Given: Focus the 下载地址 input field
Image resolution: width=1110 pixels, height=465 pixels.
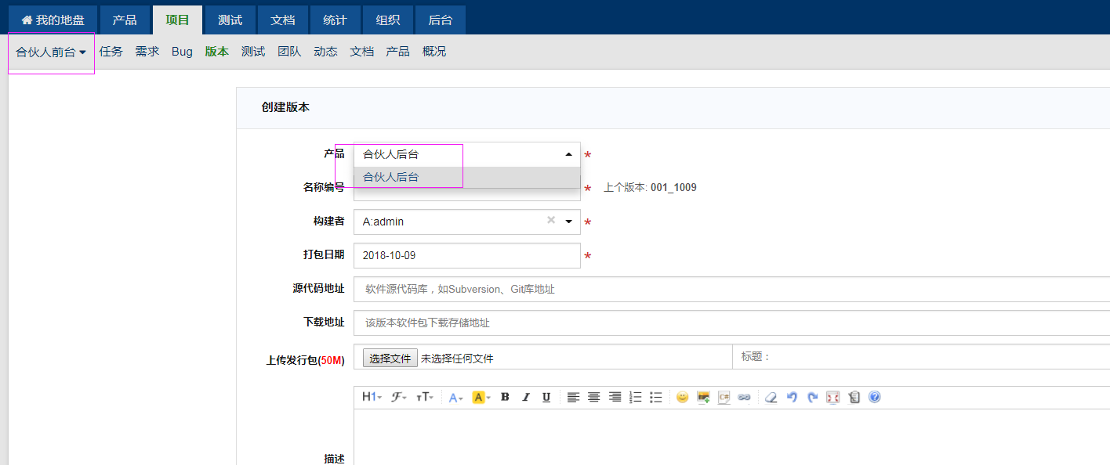Looking at the screenshot, I should [732, 323].
